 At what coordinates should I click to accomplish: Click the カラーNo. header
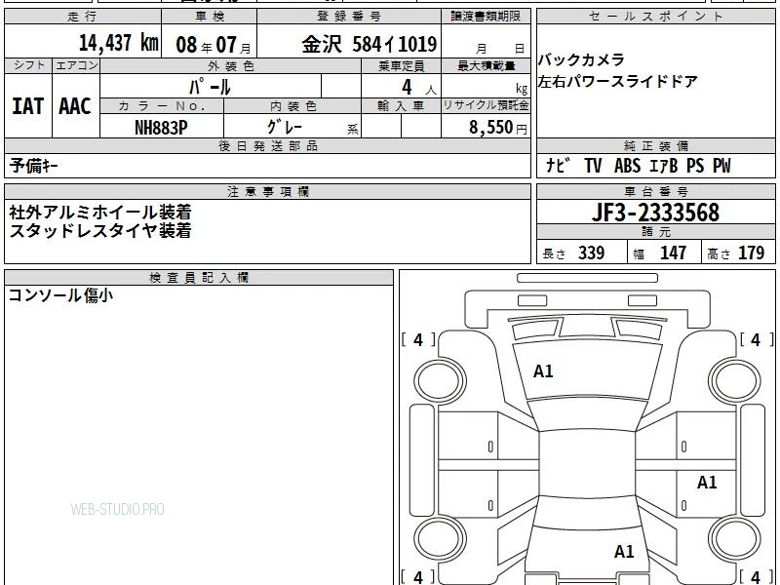(162, 106)
